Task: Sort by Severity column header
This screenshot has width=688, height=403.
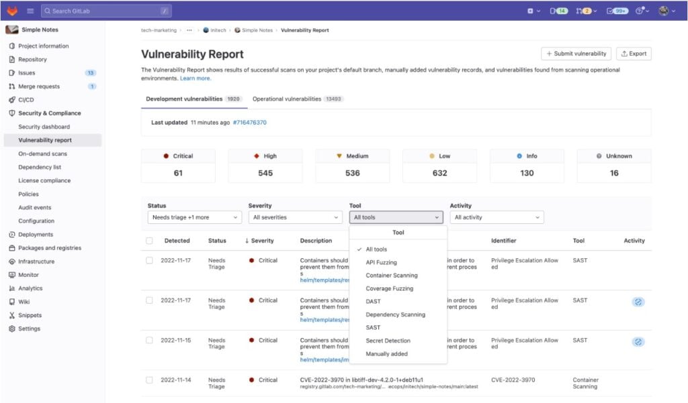Action: point(259,241)
